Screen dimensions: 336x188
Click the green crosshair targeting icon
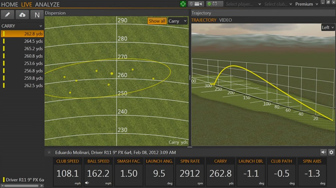pyautogui.click(x=183, y=4)
